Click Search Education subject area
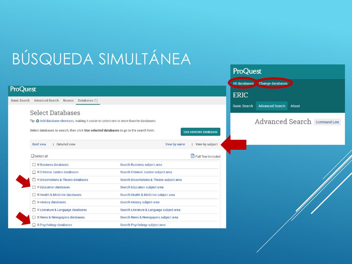 point(142,187)
